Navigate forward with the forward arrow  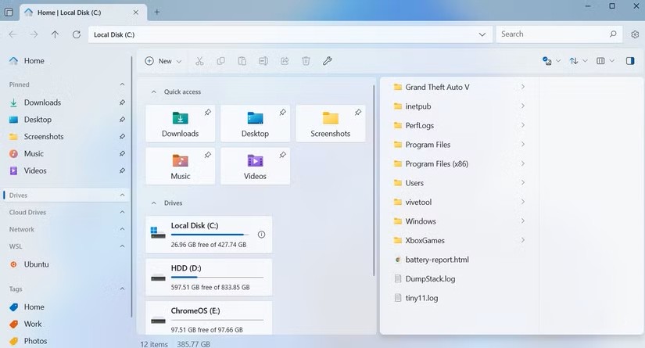[x=34, y=34]
